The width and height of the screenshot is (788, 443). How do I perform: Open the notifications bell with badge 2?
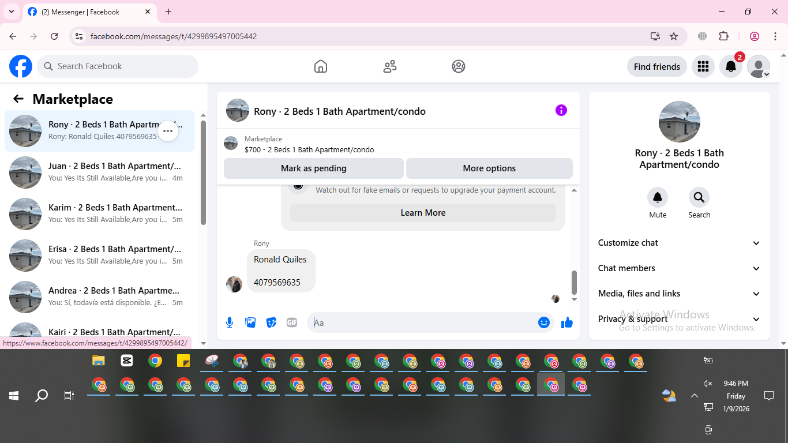[731, 66]
